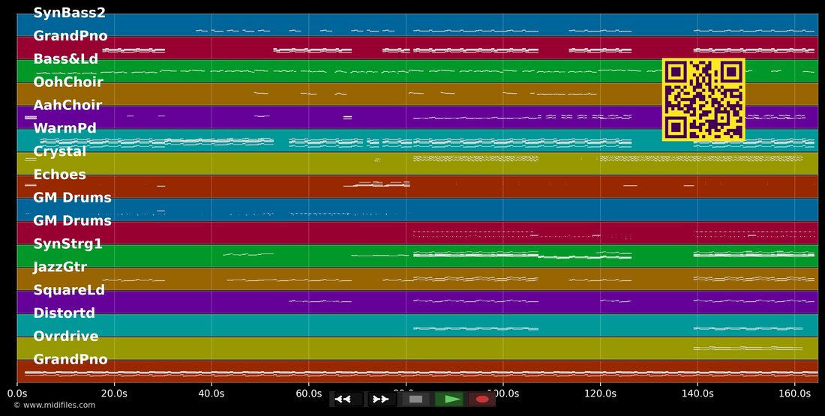The height and width of the screenshot is (416, 825).
Task: Select GM Drums label just below Echoes
Action: click(73, 198)
